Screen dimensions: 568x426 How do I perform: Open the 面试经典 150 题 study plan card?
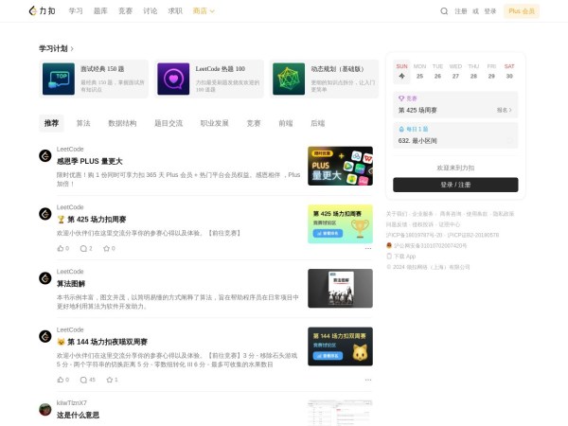coord(94,79)
